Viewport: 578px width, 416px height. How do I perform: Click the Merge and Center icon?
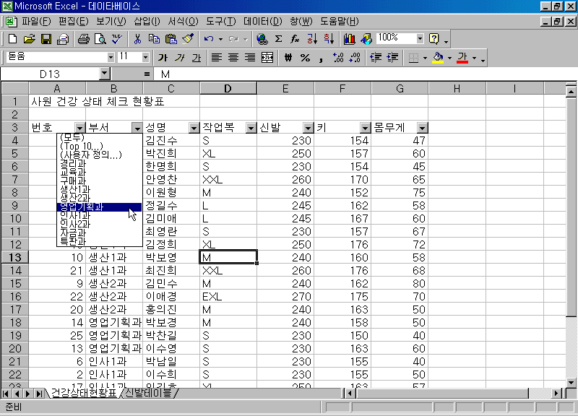pyautogui.click(x=267, y=58)
